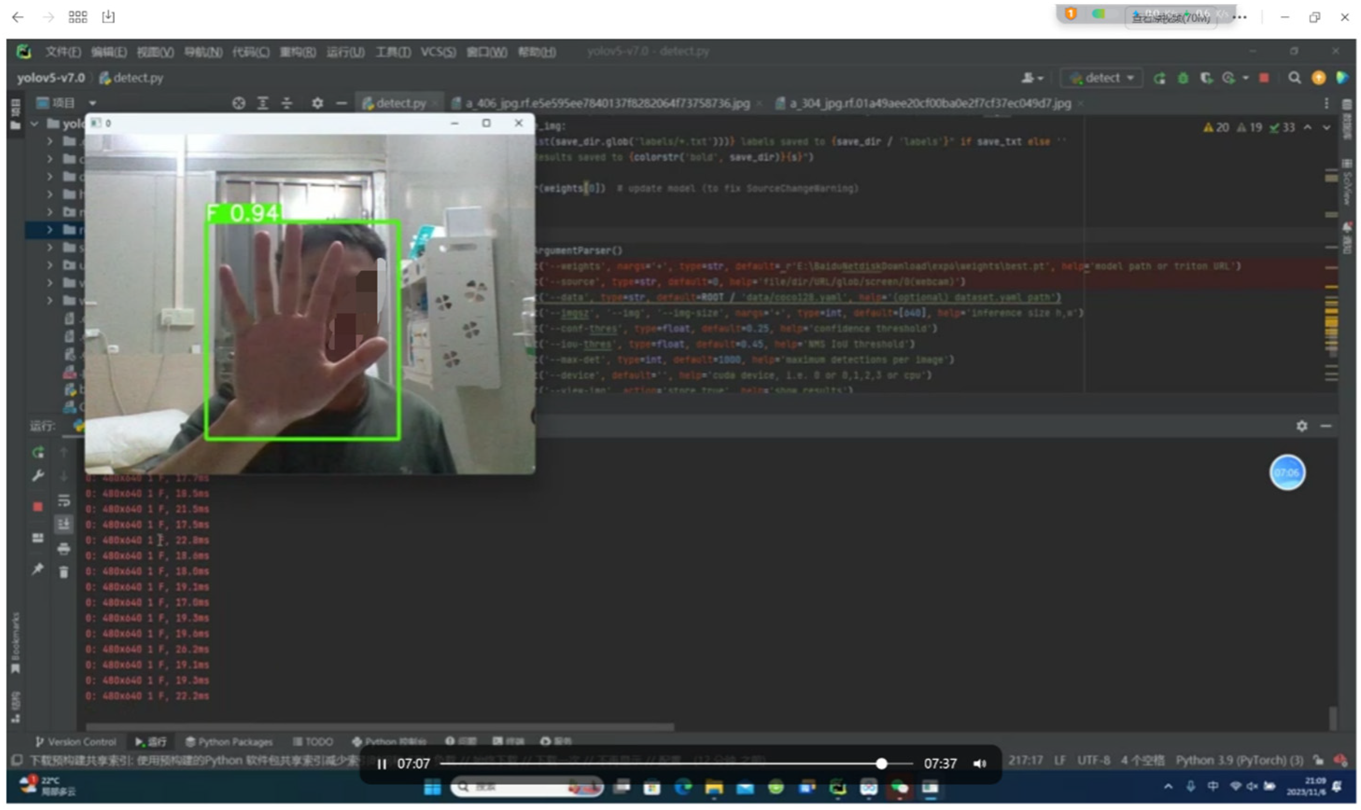Locate opened file with the crosshair icon
This screenshot has width=1361, height=810.
pos(239,103)
